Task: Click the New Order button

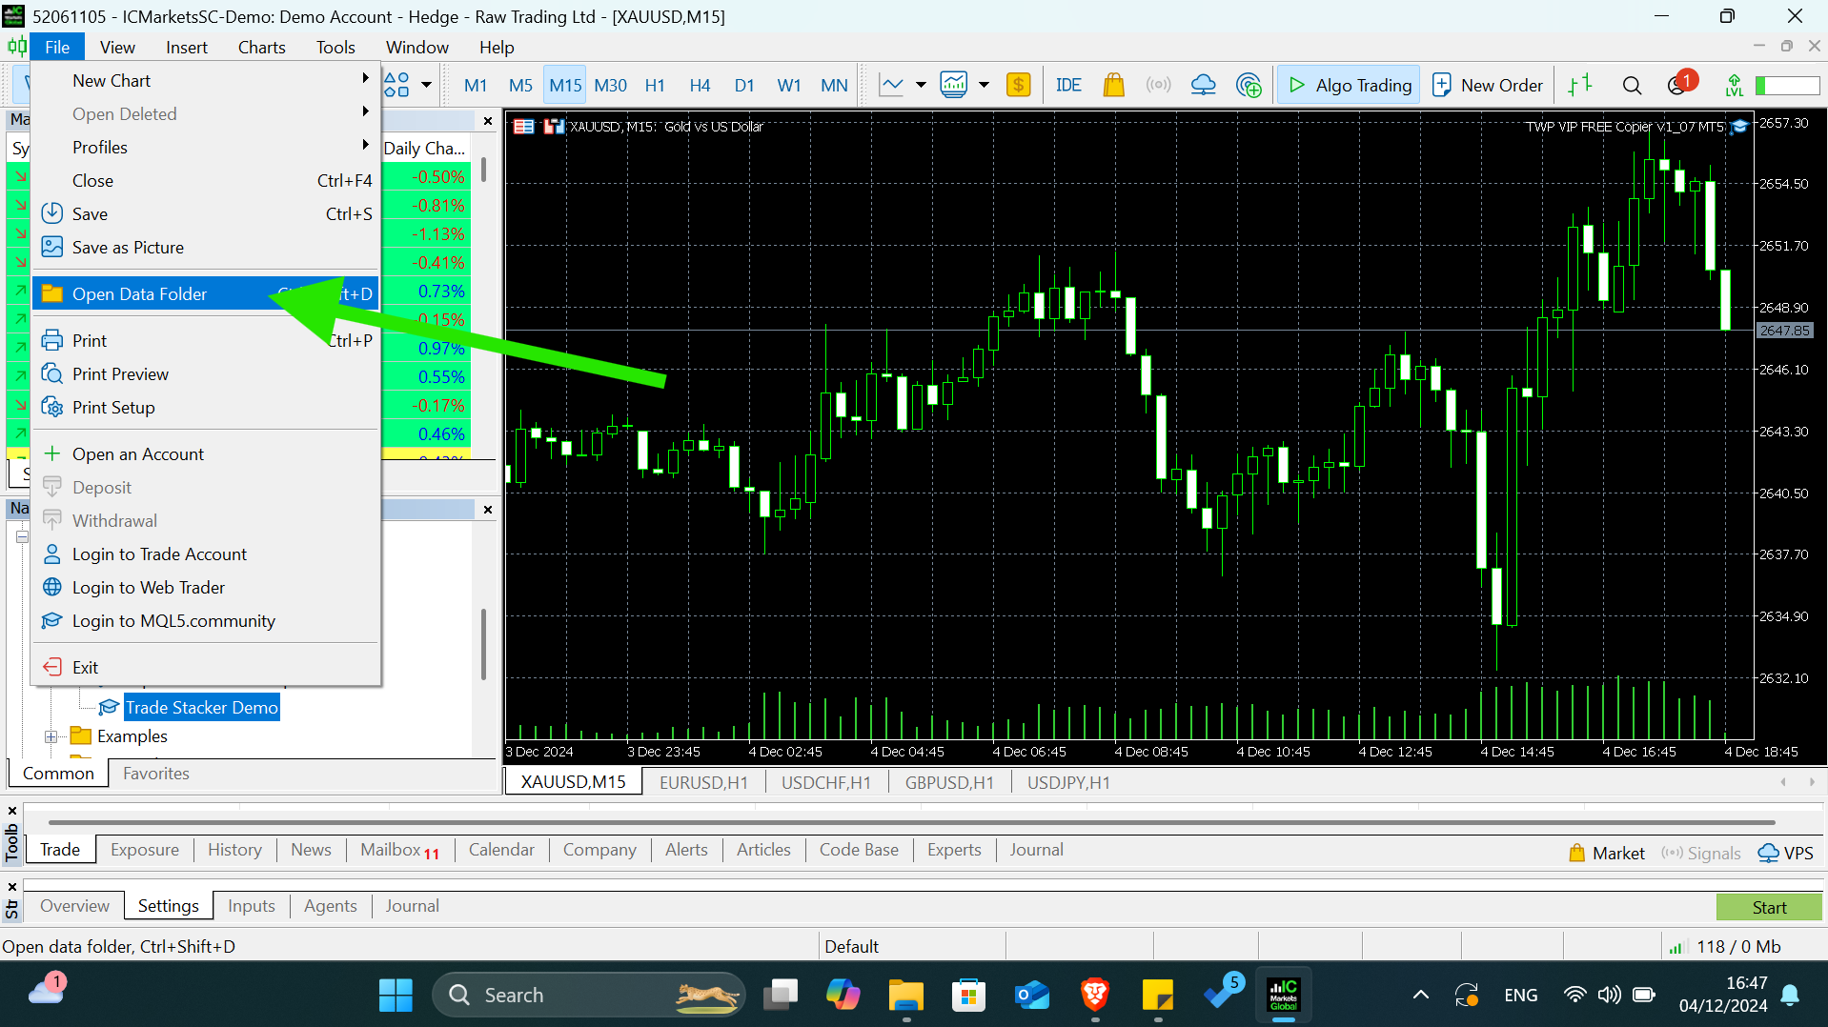Action: coord(1487,85)
